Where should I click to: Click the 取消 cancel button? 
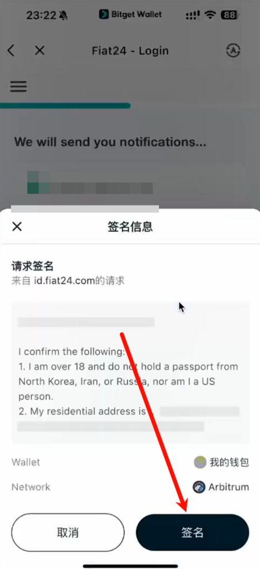[x=68, y=532]
